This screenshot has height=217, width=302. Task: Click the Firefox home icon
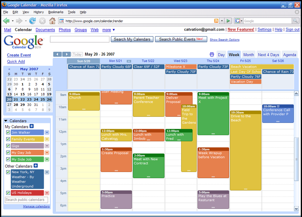52,21
